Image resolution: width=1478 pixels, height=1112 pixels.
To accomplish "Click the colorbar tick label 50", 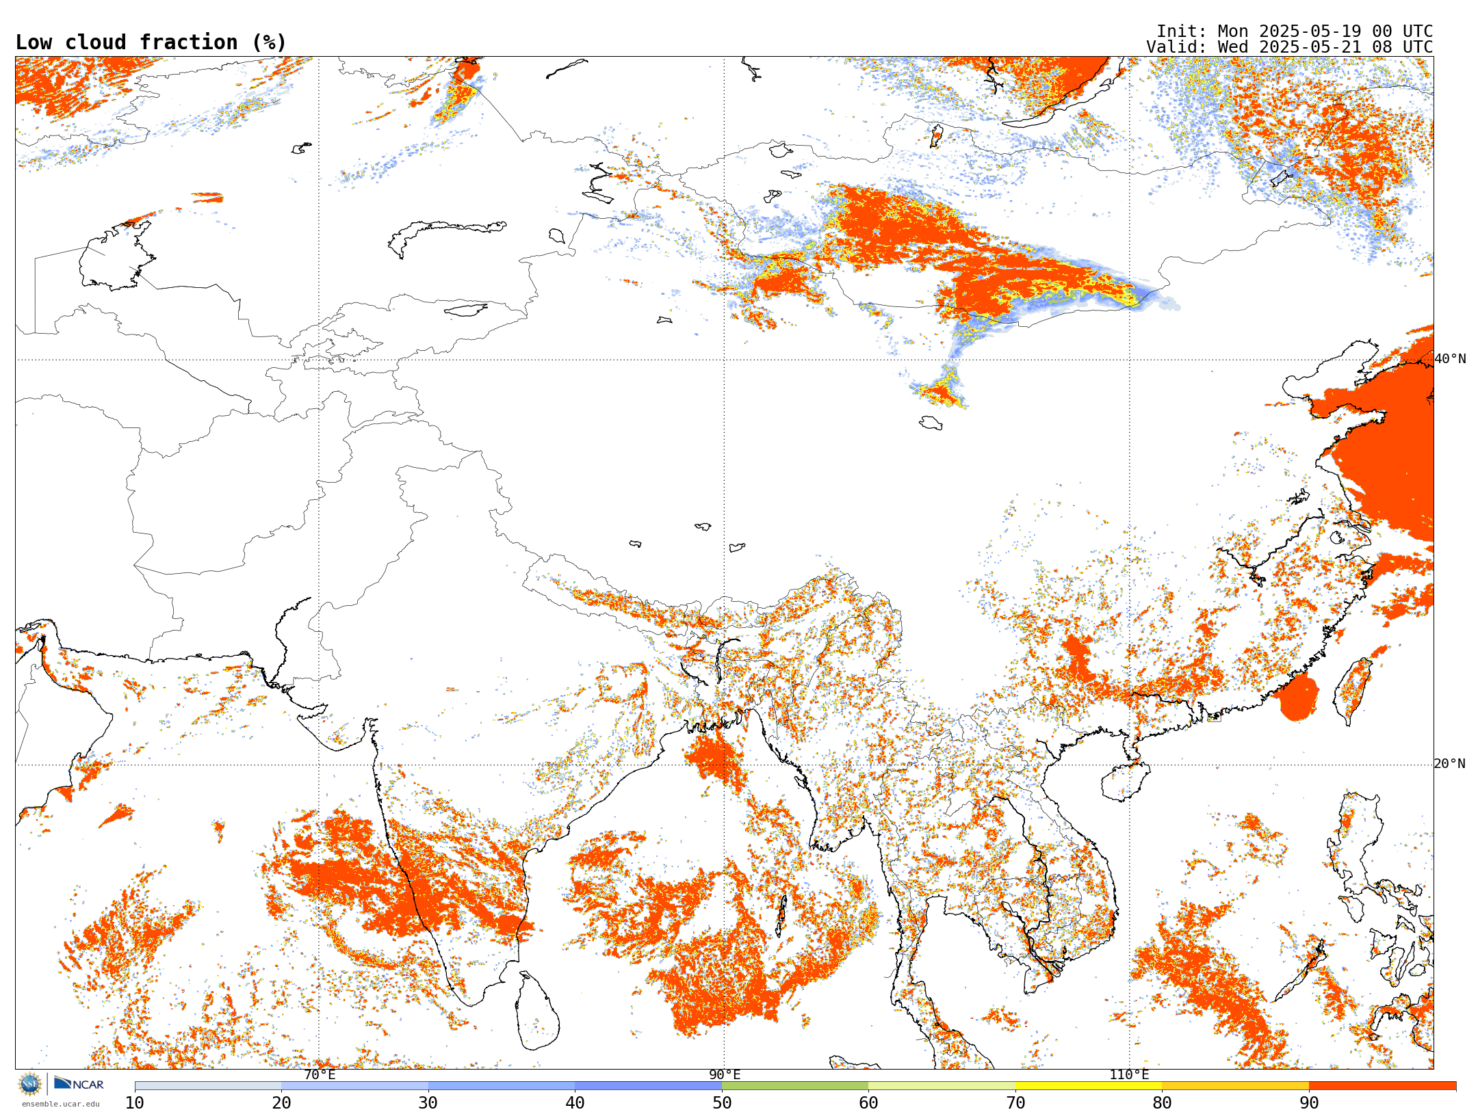I will tap(722, 1103).
